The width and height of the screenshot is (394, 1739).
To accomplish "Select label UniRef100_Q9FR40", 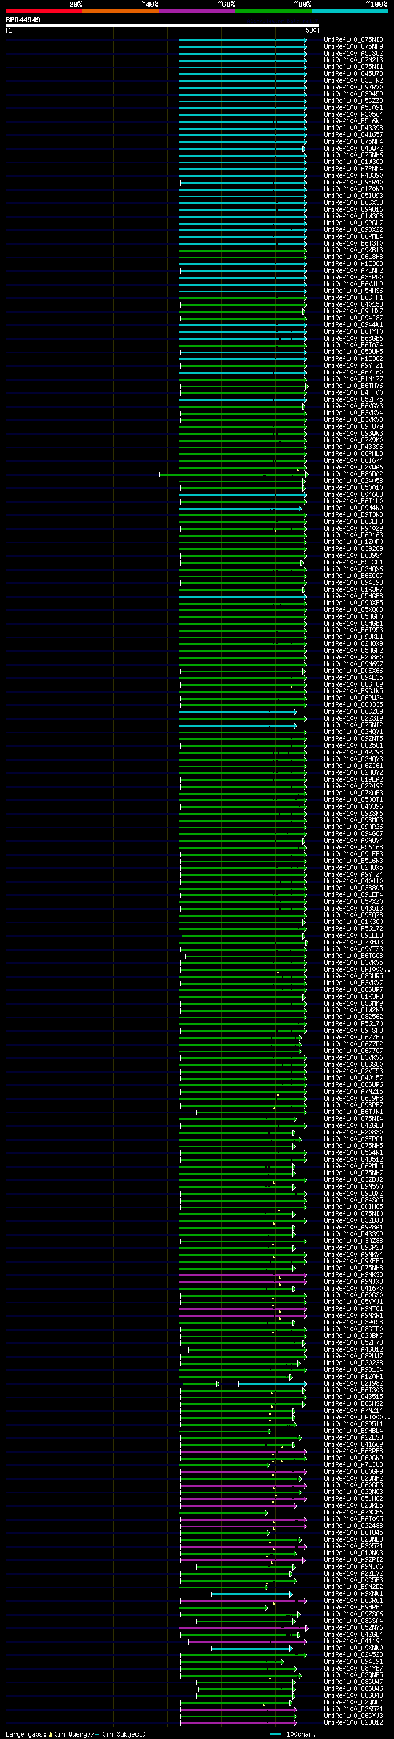I will pos(353,182).
